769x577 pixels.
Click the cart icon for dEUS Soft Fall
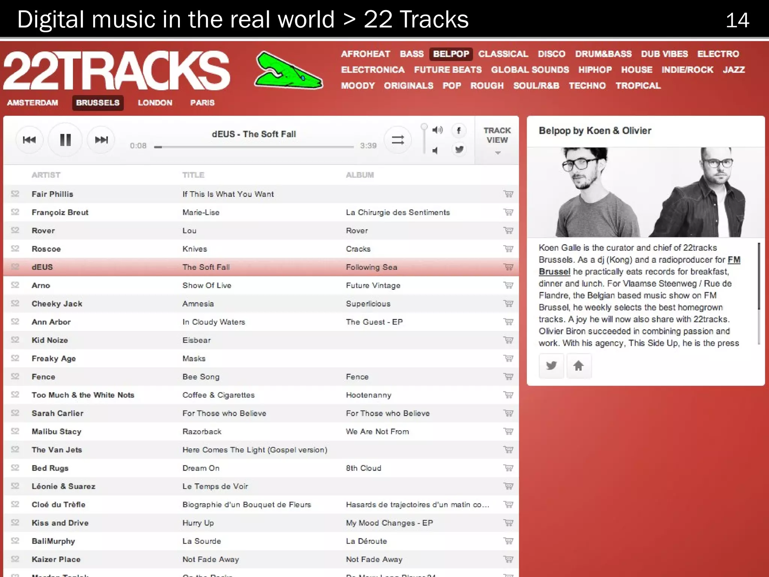[x=508, y=267]
